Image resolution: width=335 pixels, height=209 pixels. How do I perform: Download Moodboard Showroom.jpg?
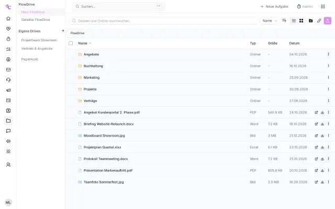pyautogui.click(x=322, y=136)
